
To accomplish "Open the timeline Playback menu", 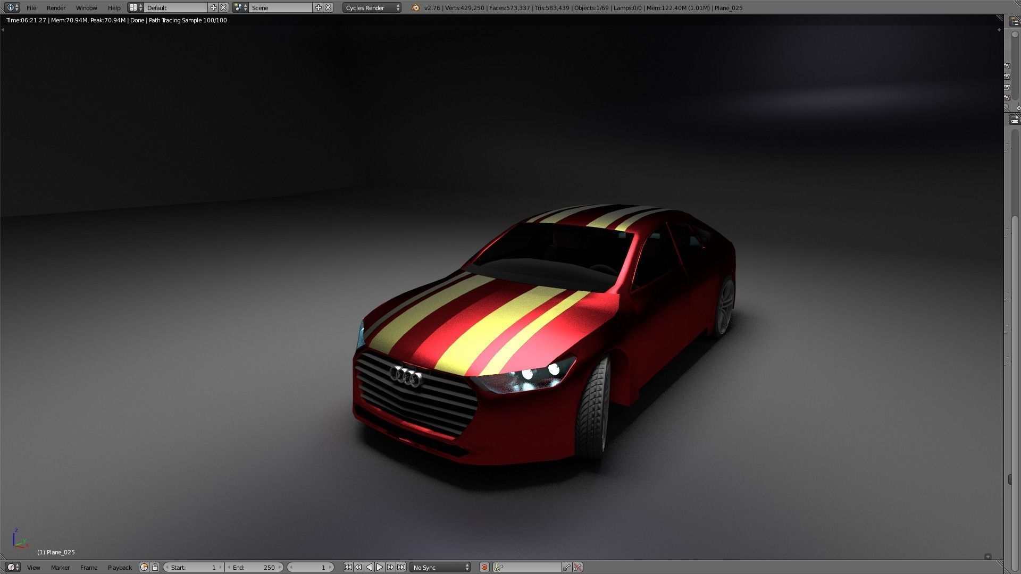I will (x=120, y=567).
